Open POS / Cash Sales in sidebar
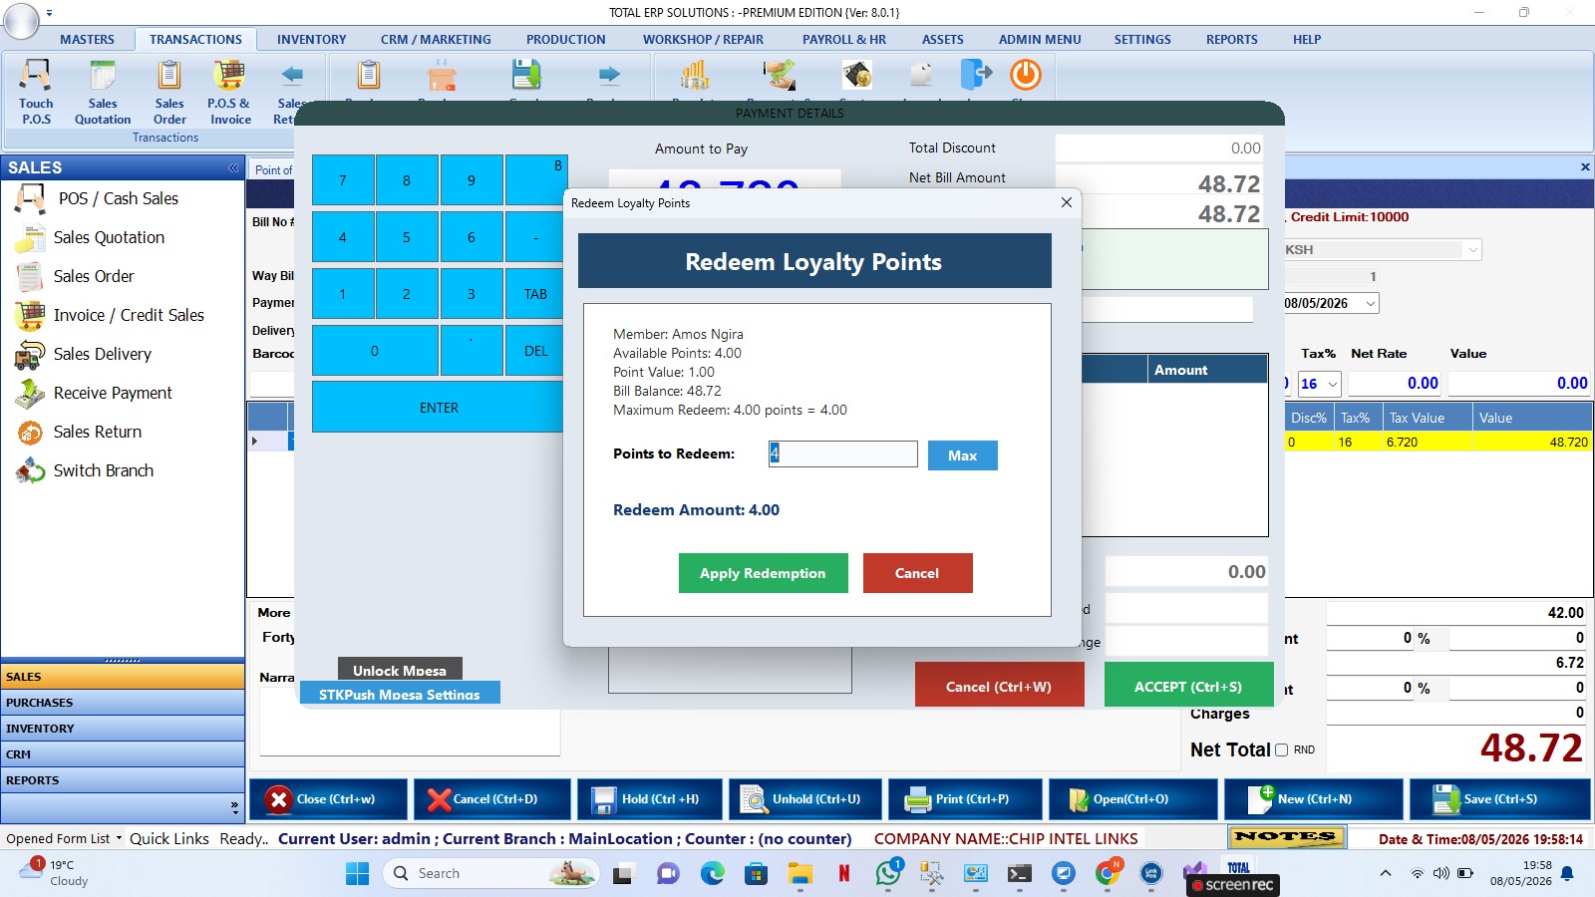 tap(119, 198)
